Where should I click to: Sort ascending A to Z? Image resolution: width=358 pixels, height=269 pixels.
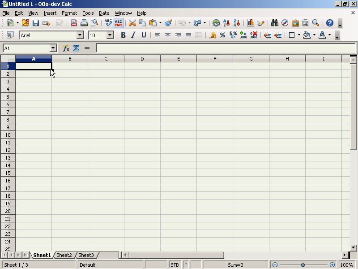[226, 23]
